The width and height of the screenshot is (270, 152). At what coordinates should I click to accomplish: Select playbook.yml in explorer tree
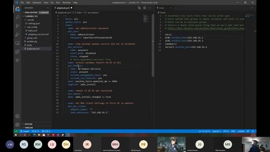[x=37, y=49]
